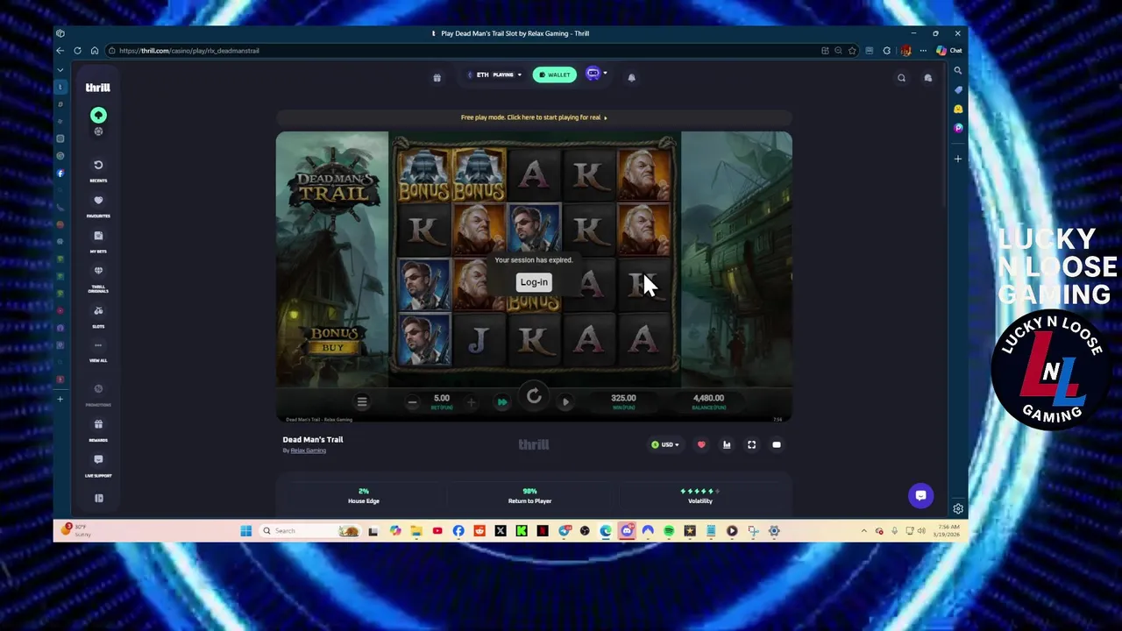
Task: Open browser three-dot settings menu
Action: pos(923,51)
